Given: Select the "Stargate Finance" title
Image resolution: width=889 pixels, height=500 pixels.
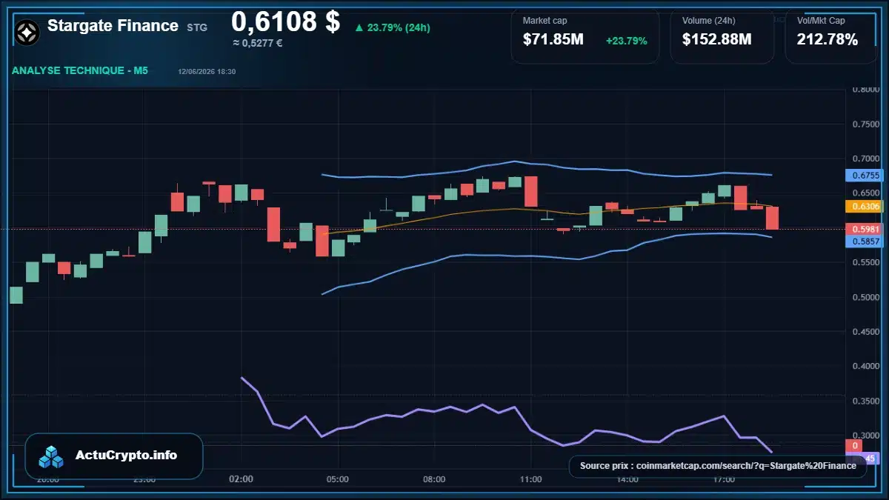Looking at the screenshot, I should point(113,26).
